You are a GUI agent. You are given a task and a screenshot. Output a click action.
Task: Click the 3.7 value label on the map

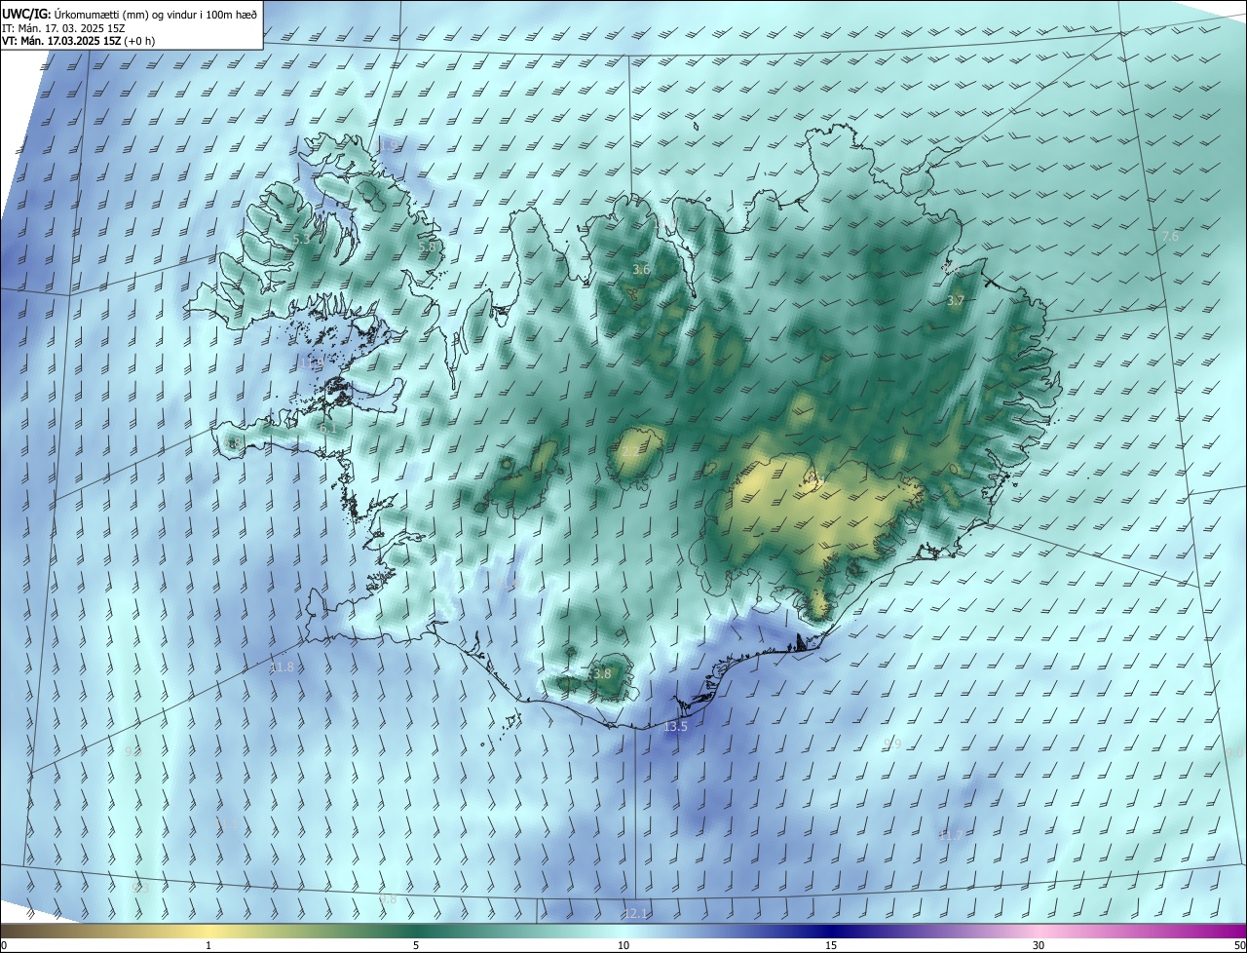click(x=955, y=301)
